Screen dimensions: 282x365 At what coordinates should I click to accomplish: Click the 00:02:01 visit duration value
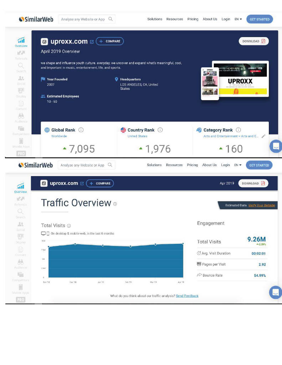258,253
